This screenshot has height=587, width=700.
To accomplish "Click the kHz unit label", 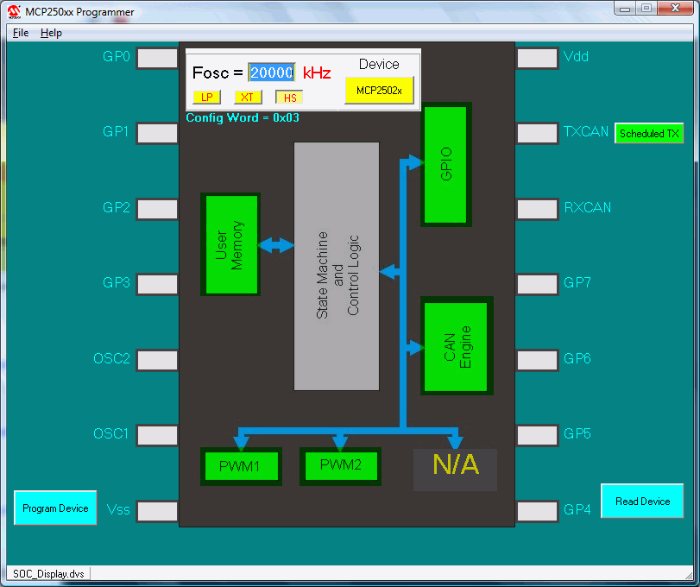I will [x=317, y=73].
